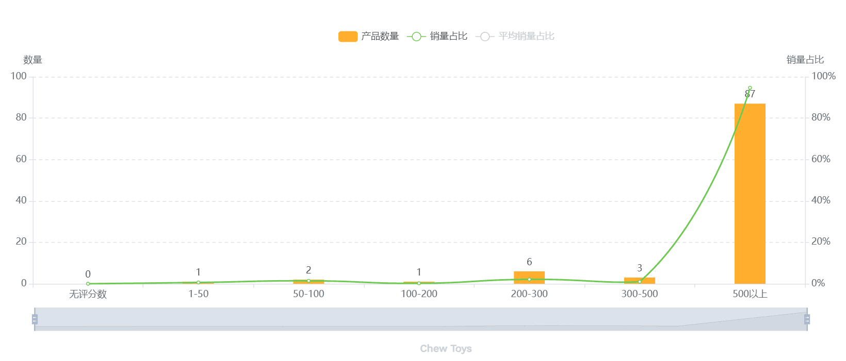This screenshot has width=846, height=361.
Task: Click the Chew Toys chart caption
Action: pos(446,349)
